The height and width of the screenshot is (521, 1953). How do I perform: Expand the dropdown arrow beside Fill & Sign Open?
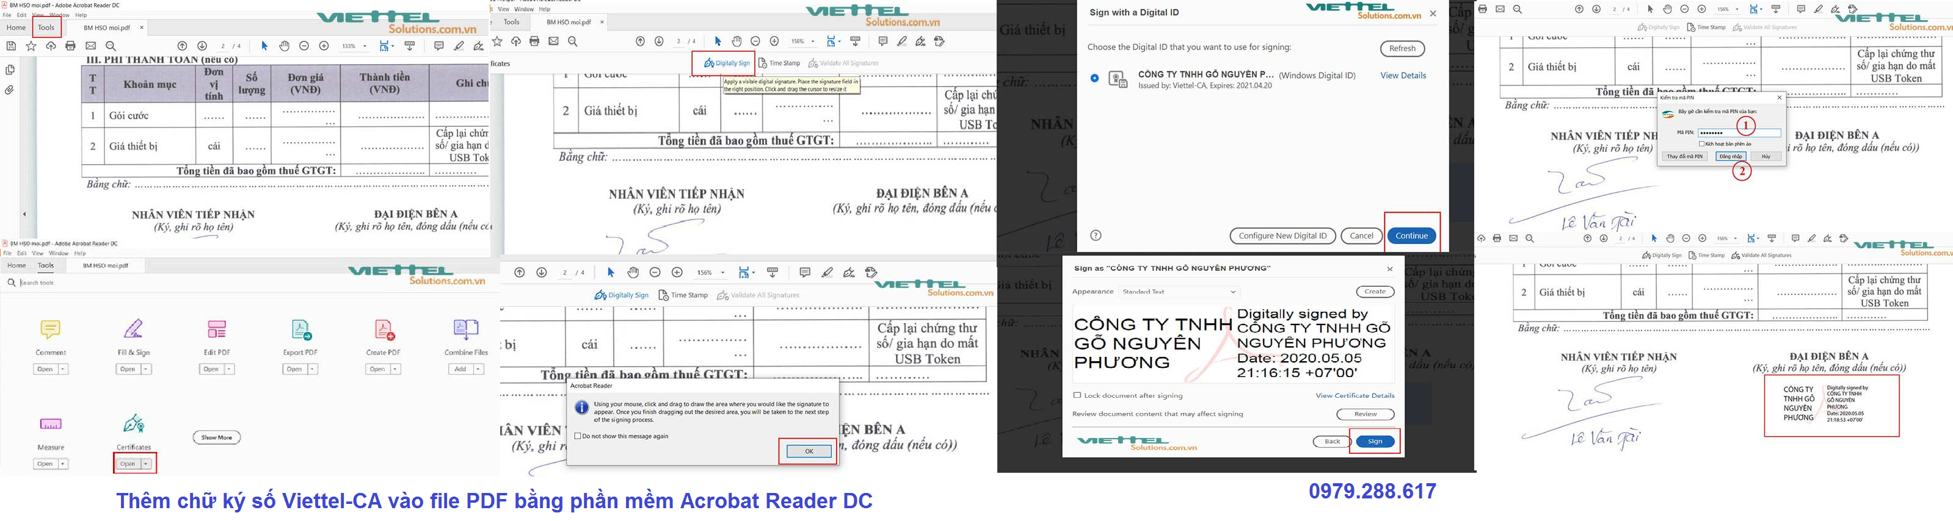(x=147, y=369)
